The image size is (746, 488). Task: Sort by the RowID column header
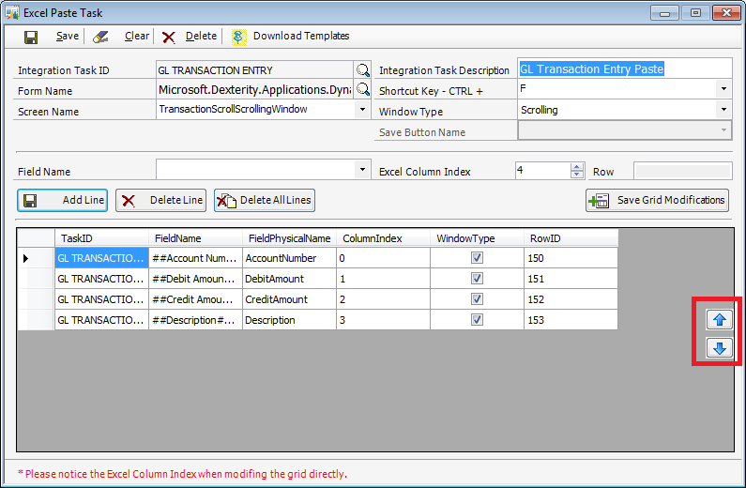point(571,238)
